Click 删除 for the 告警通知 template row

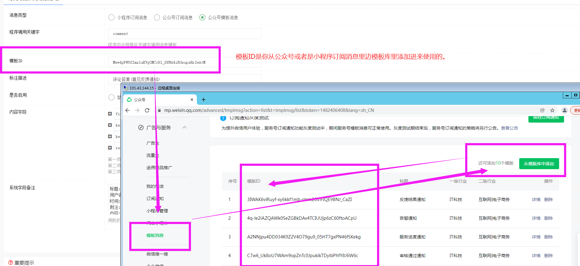coord(548,218)
